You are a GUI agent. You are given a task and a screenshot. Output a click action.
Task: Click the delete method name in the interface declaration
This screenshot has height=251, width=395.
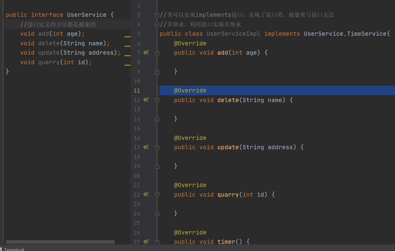[49, 43]
